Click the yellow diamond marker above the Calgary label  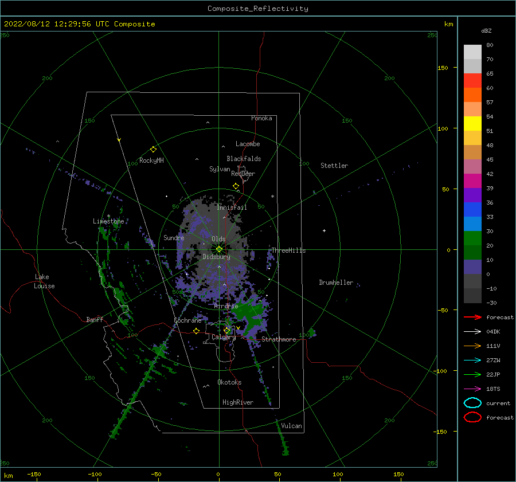coord(226,330)
